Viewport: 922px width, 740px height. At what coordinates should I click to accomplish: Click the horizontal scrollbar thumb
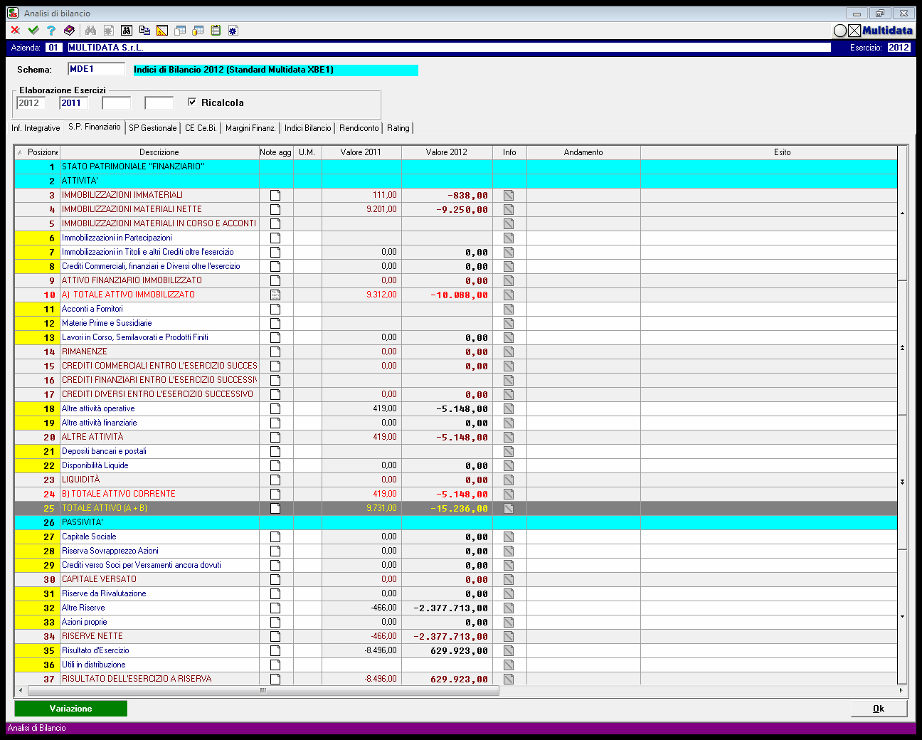pos(263,690)
